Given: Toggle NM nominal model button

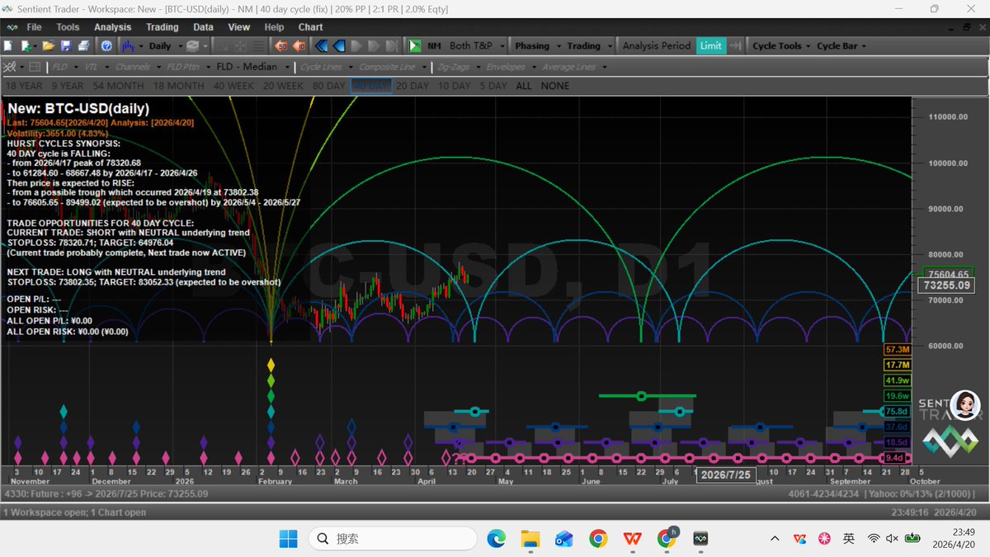Looking at the screenshot, I should click(434, 46).
